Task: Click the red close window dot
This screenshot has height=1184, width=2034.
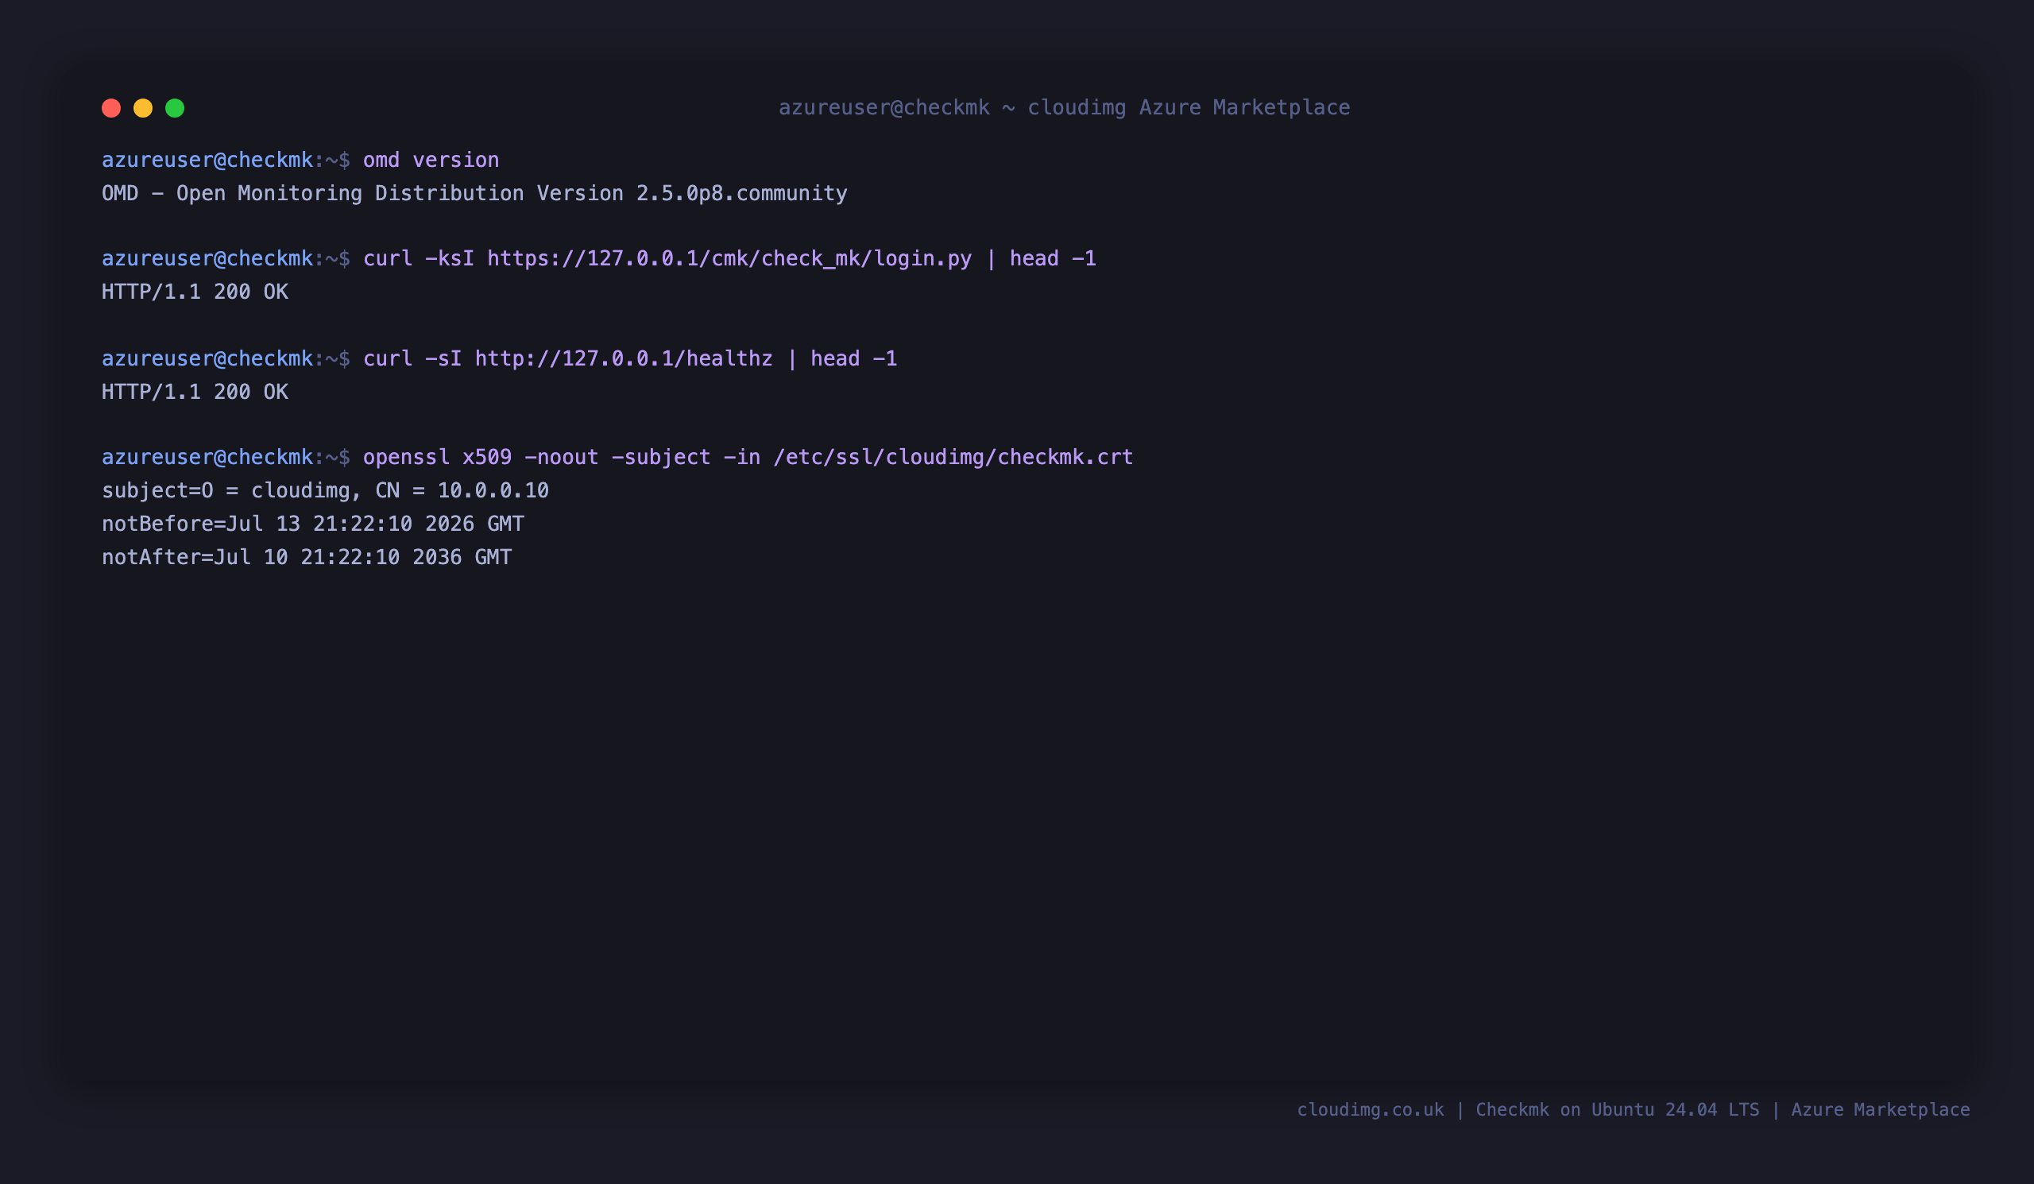Action: [x=111, y=108]
